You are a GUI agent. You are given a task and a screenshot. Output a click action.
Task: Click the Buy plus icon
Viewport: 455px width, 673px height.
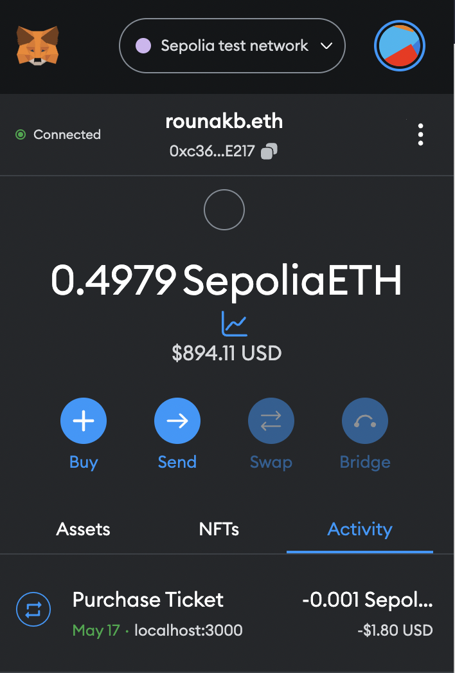coord(83,421)
